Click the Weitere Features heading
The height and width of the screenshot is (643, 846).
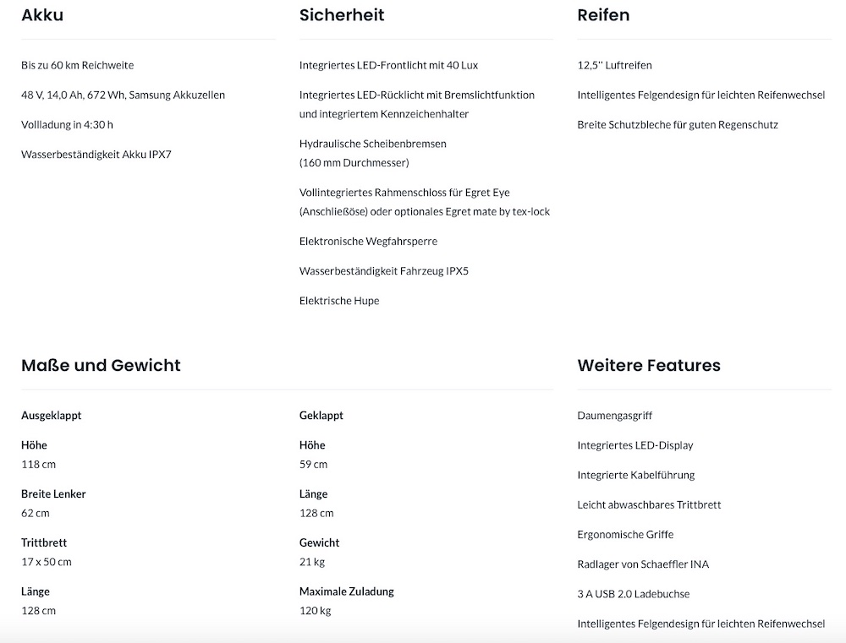(649, 366)
